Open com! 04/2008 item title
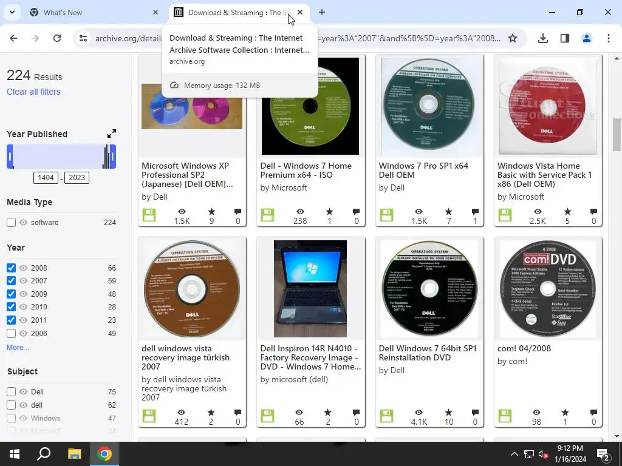622x466 pixels. click(x=524, y=348)
